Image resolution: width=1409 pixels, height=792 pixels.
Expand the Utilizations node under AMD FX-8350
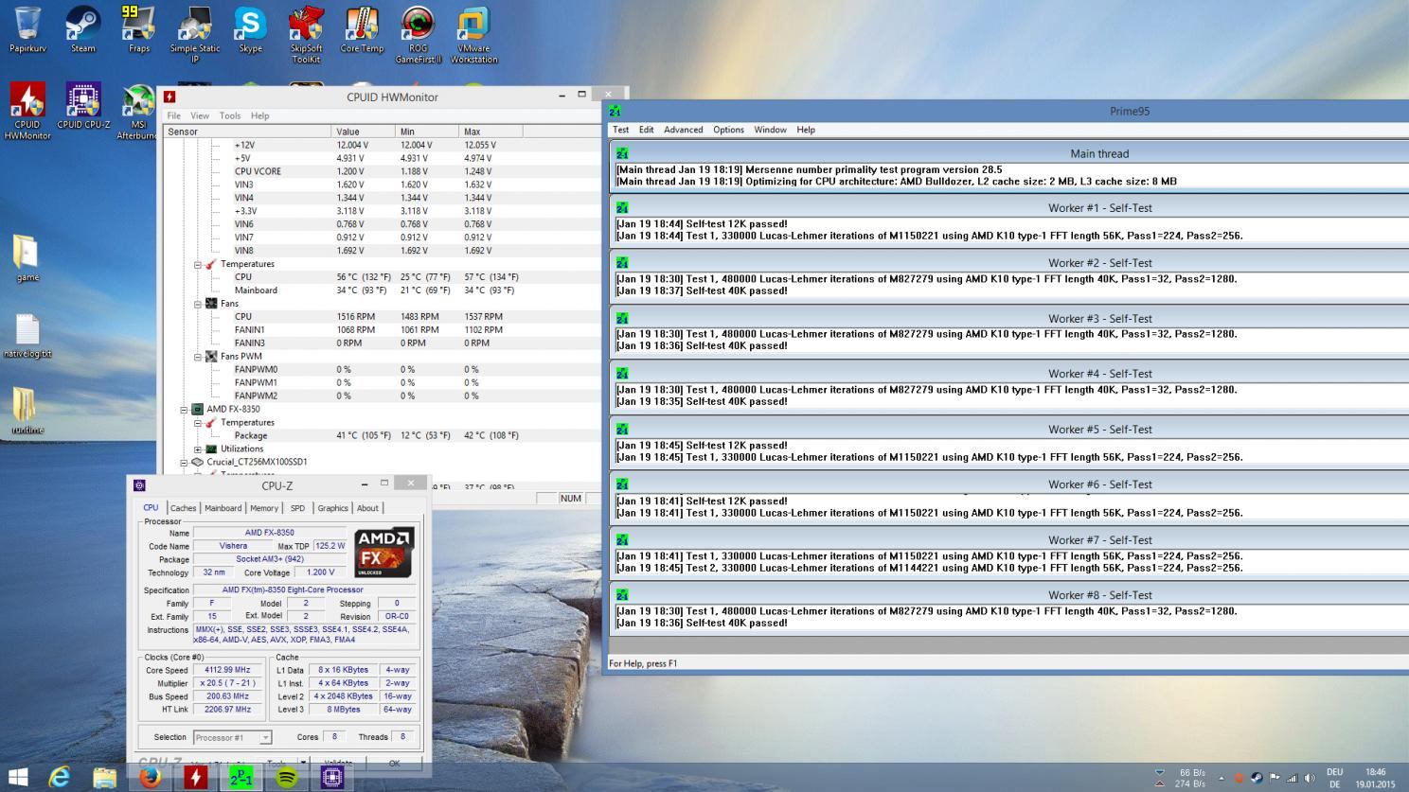[198, 449]
